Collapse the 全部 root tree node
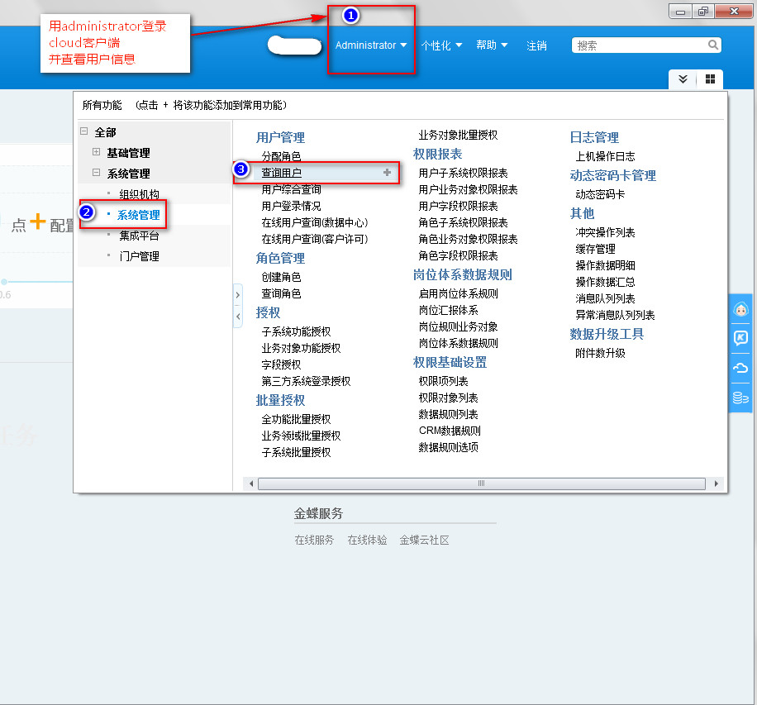Image resolution: width=757 pixels, height=705 pixels. [x=83, y=132]
